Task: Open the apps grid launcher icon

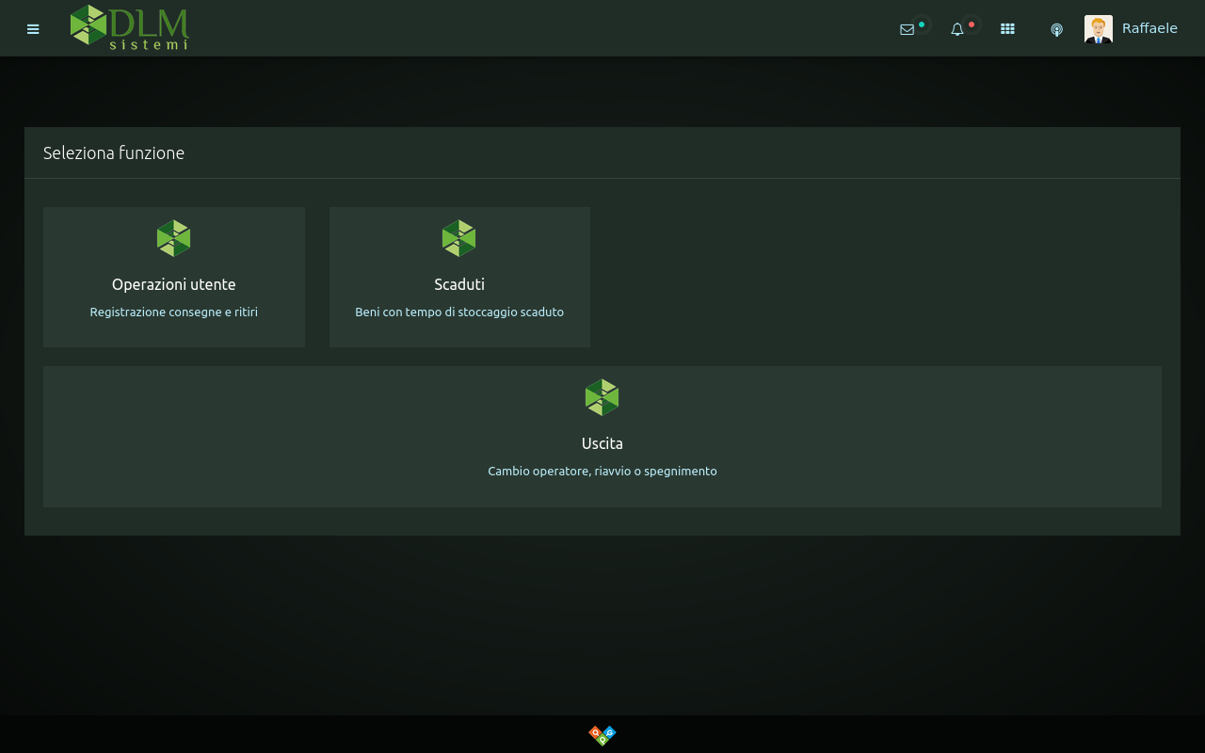Action: (1007, 29)
